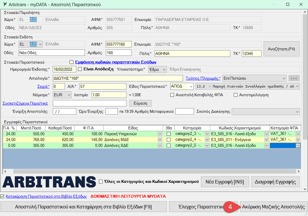The height and width of the screenshot is (216, 308).
Task: Uncheck 'Καταχώρηση Παραστατικού στο Βιβλίο Εξόδων' checkbox
Action: point(2,196)
